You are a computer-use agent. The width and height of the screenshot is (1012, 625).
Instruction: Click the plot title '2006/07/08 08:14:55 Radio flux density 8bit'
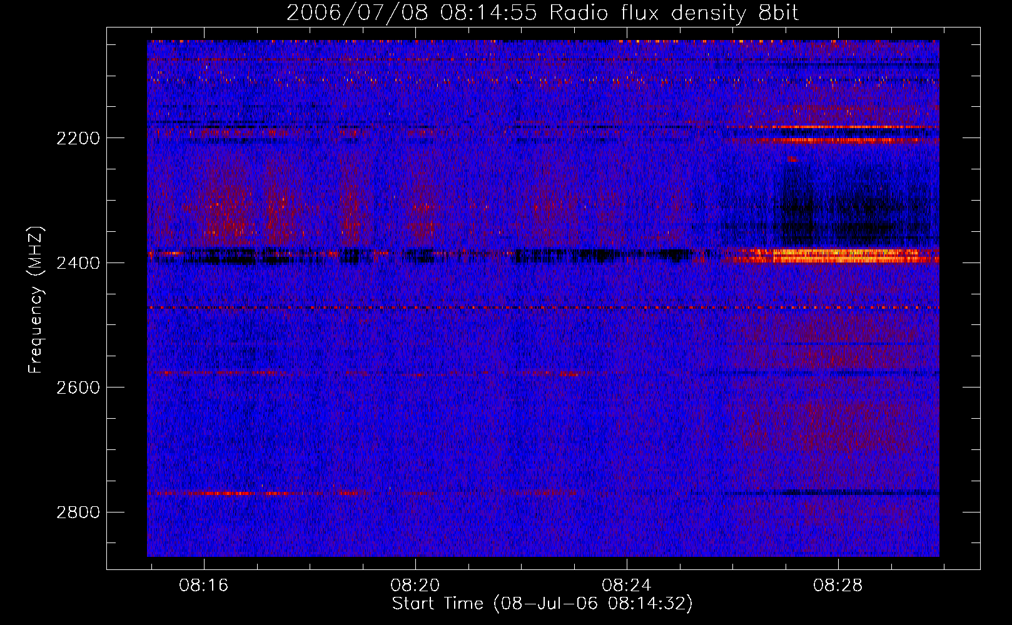pos(542,12)
